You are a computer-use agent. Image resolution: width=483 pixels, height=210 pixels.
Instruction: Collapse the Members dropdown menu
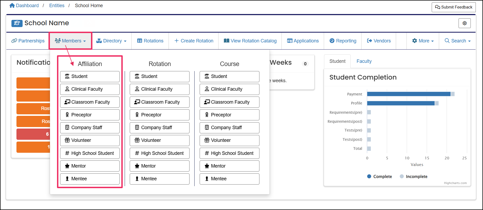(70, 41)
